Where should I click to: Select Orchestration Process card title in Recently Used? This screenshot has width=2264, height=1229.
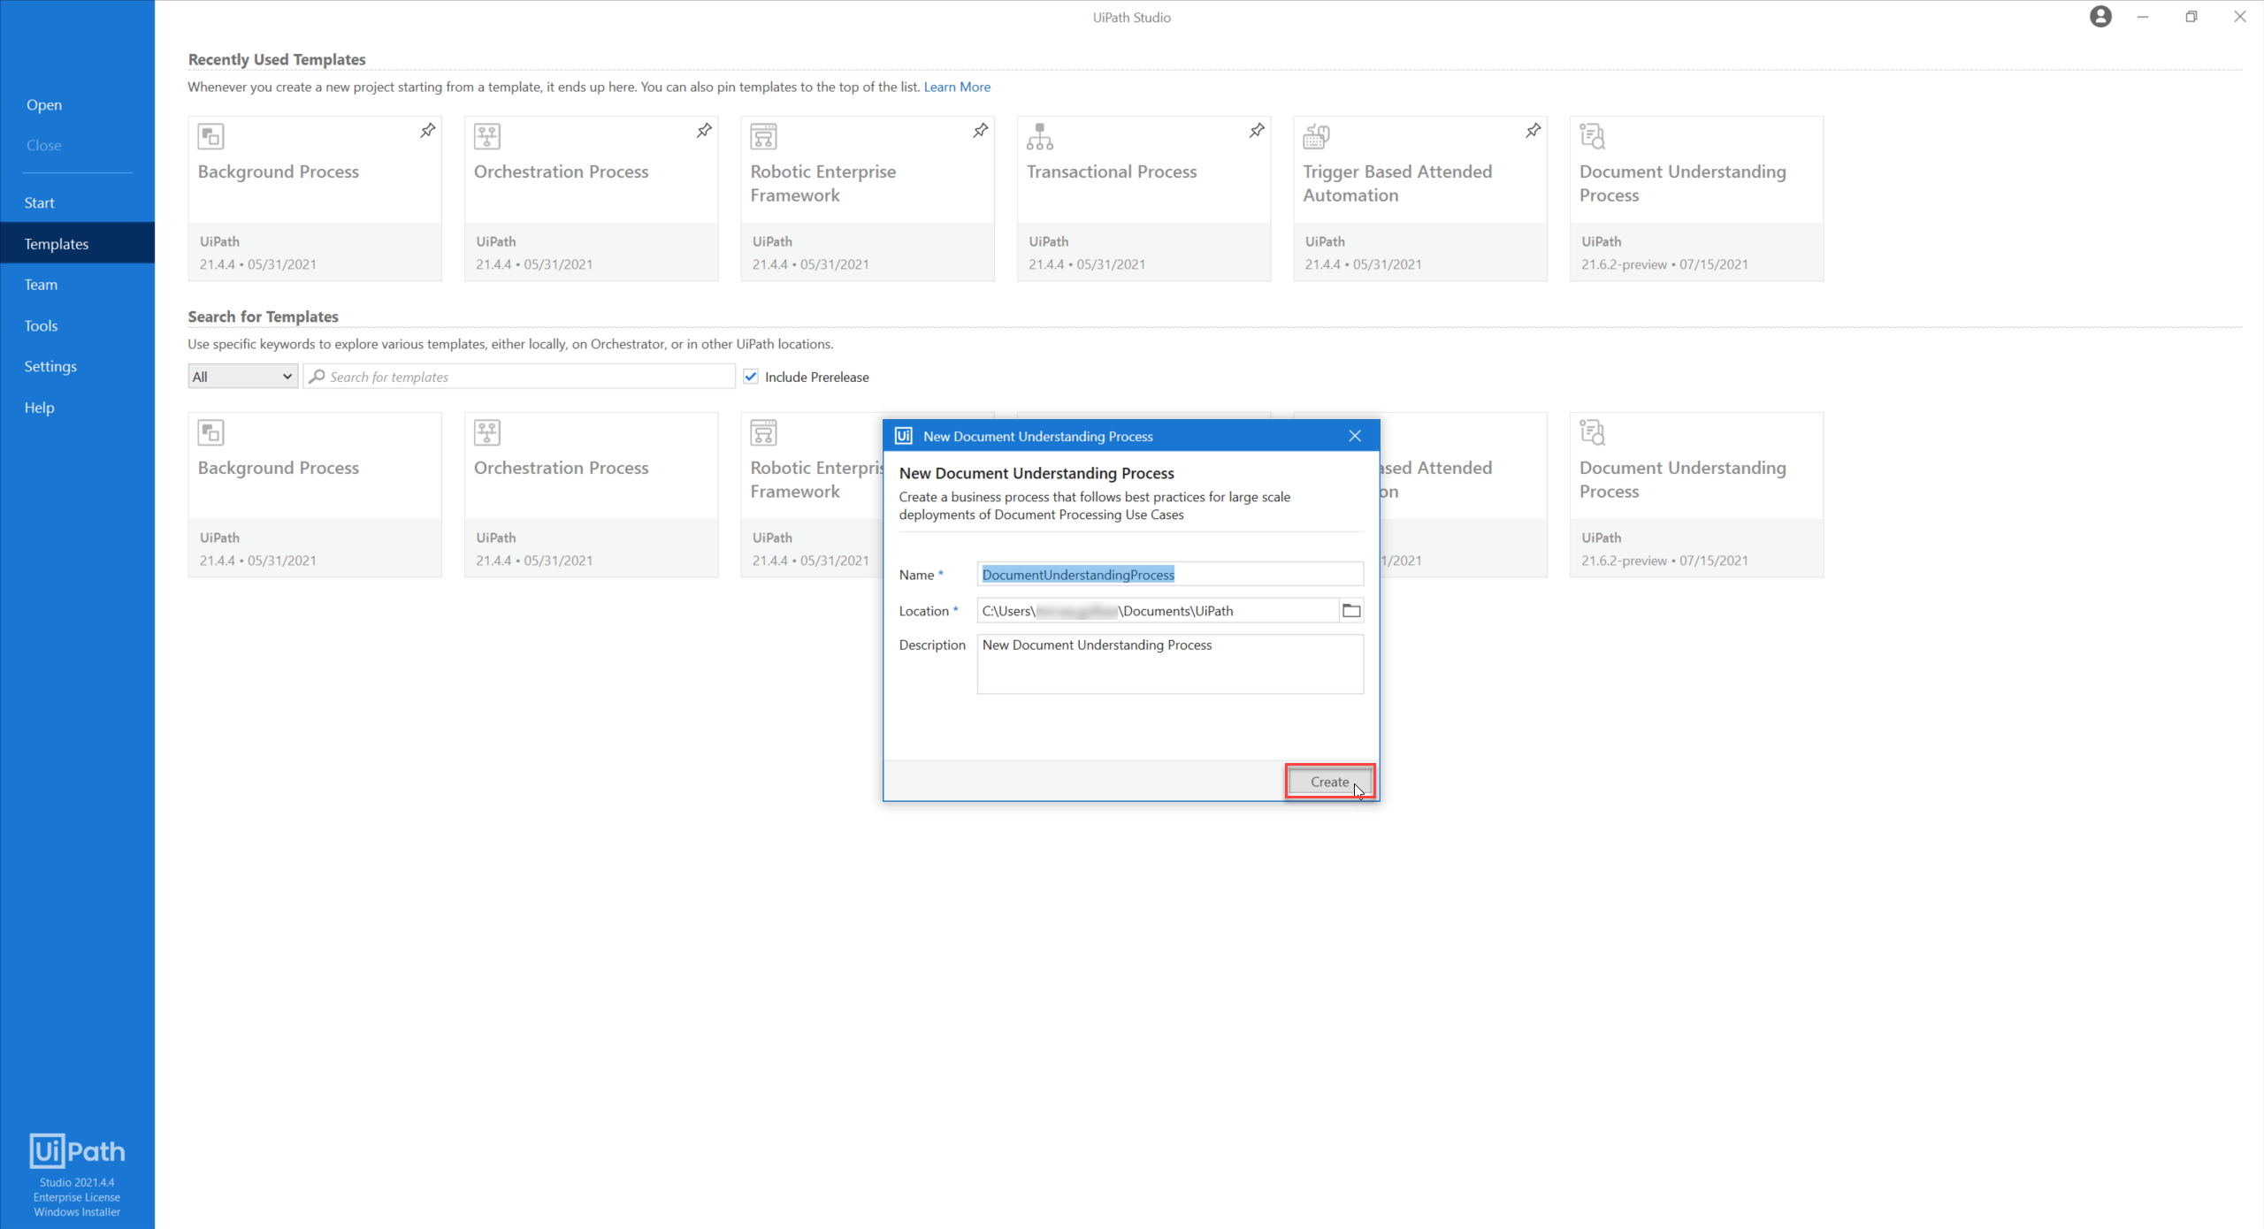coord(562,172)
